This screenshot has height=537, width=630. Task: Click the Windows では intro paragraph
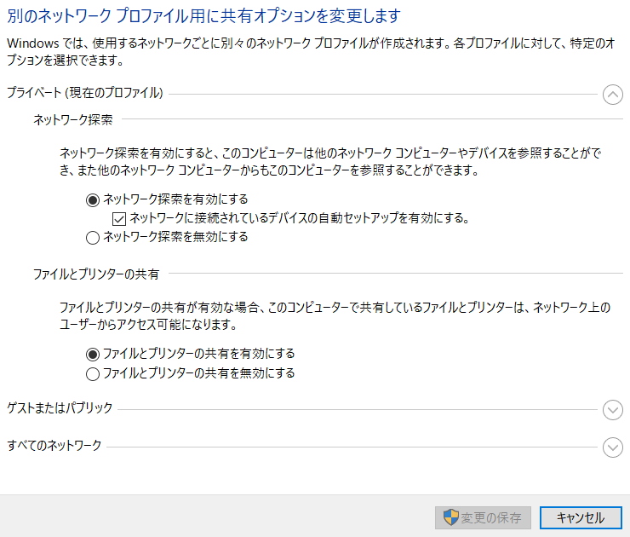311,51
